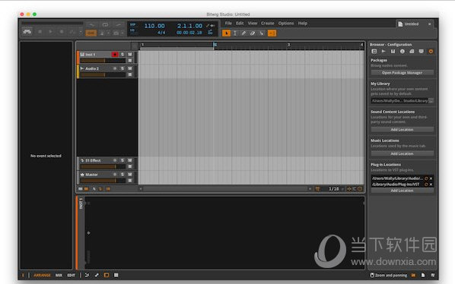Open the Options menu
This screenshot has width=455, height=284.
coord(286,23)
